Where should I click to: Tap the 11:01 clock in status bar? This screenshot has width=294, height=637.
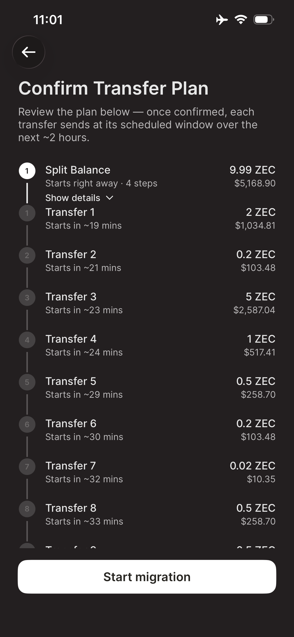pos(48,20)
